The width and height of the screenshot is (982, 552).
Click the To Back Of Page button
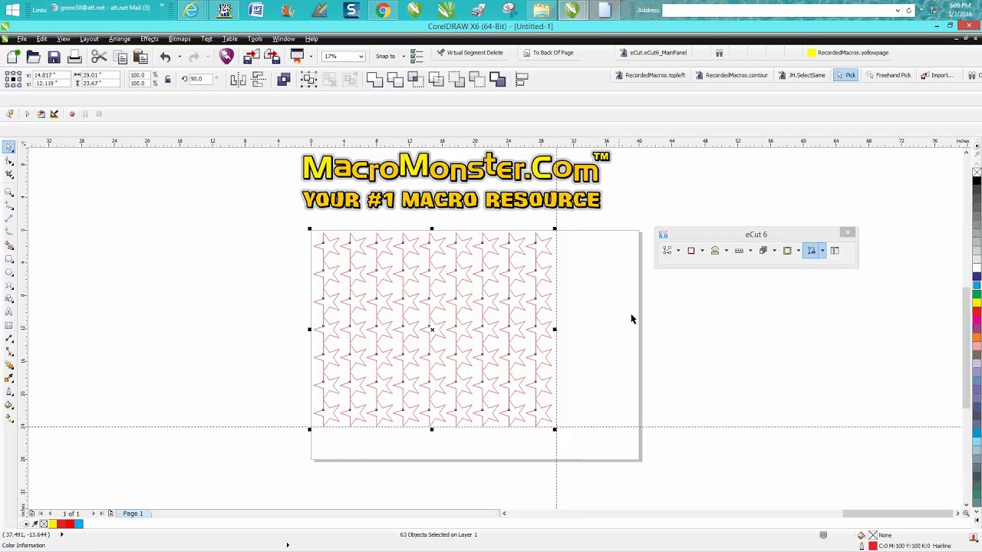click(548, 53)
